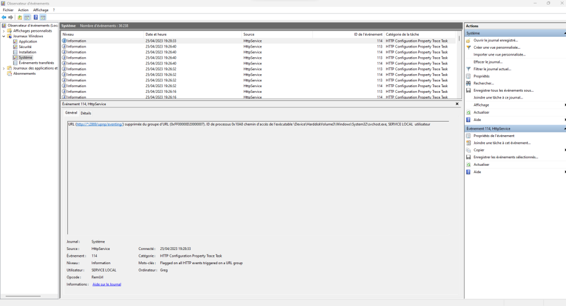Sort by Date et heure column header
The width and height of the screenshot is (566, 306).
192,35
